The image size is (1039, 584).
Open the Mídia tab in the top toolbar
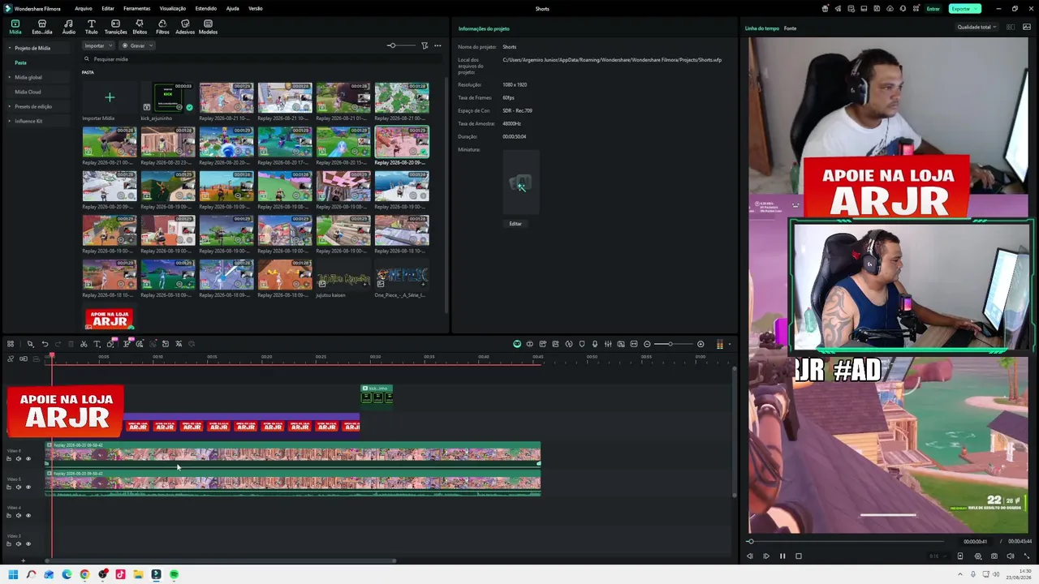15,27
